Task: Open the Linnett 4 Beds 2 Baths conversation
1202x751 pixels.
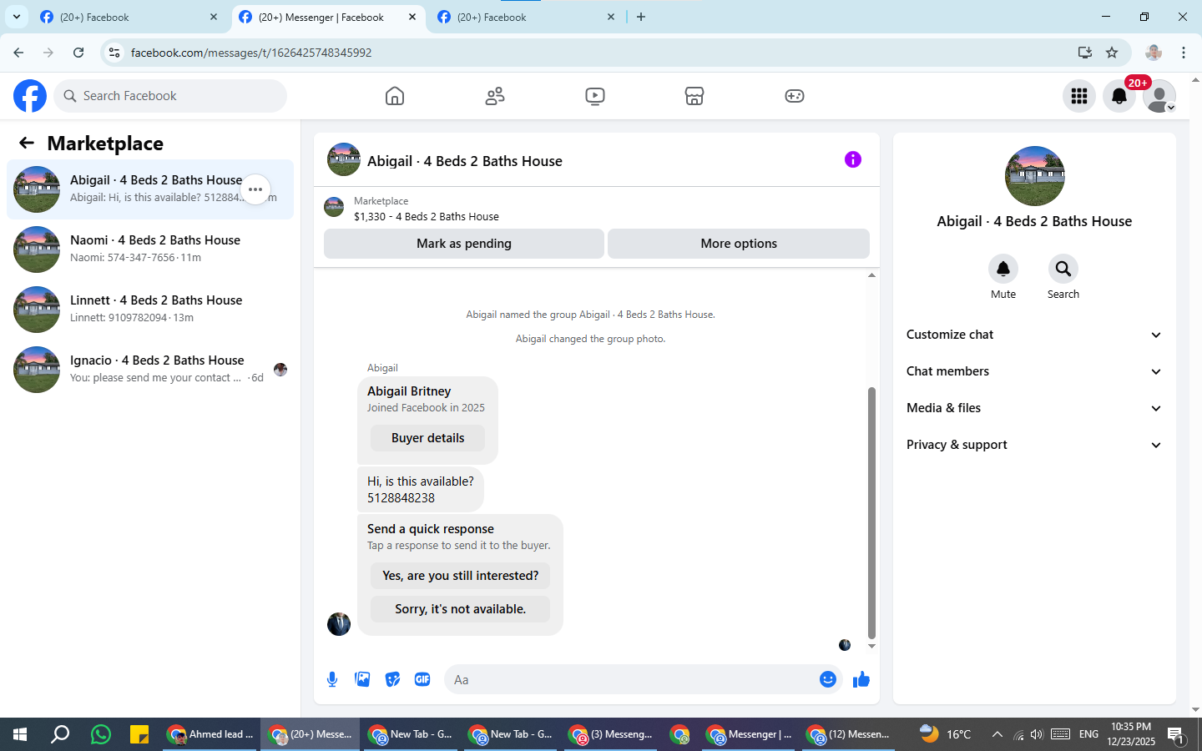Action: [x=150, y=309]
